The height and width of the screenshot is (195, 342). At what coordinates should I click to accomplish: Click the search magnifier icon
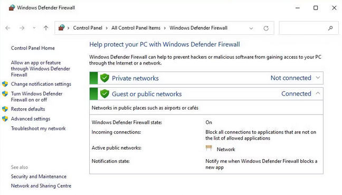tap(330, 28)
